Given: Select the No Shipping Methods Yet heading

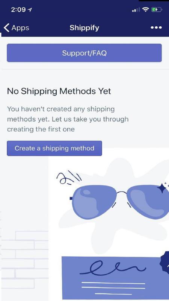Looking at the screenshot, I should coord(59,91).
